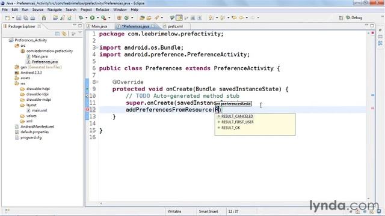The height and width of the screenshot is (216, 385).
Task: Collapse the import block on line 3
Action: 97,47
